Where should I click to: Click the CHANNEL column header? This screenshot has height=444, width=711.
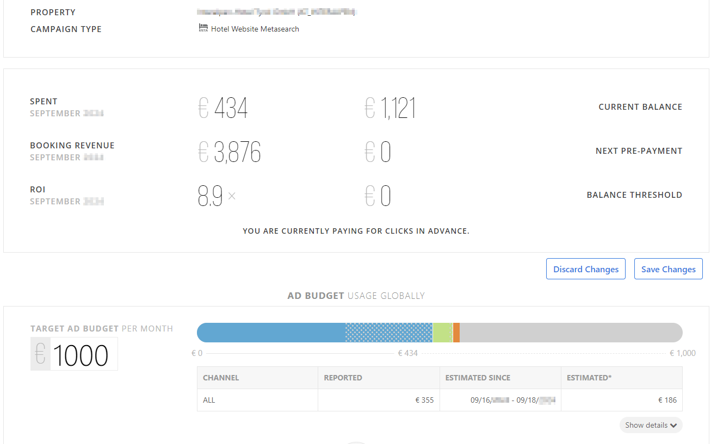(221, 378)
